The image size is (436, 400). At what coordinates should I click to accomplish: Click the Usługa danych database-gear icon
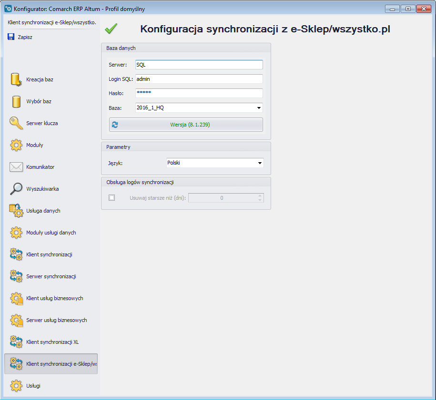16,211
